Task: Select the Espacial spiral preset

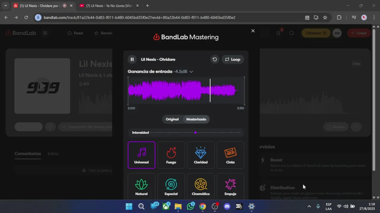Action: (171, 187)
